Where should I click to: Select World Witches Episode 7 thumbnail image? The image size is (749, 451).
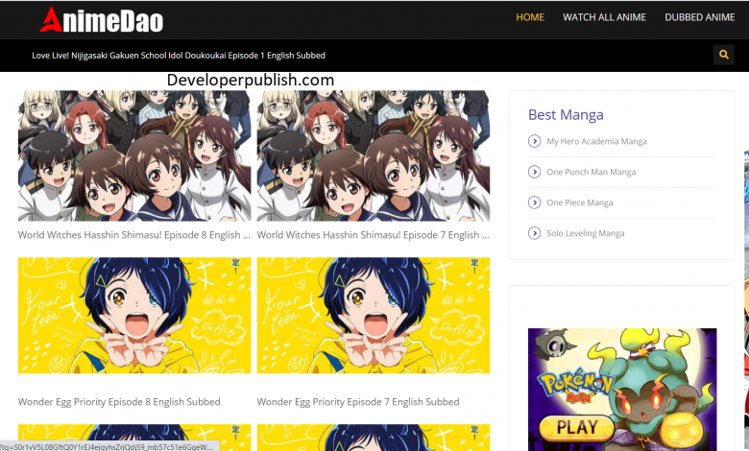point(374,155)
